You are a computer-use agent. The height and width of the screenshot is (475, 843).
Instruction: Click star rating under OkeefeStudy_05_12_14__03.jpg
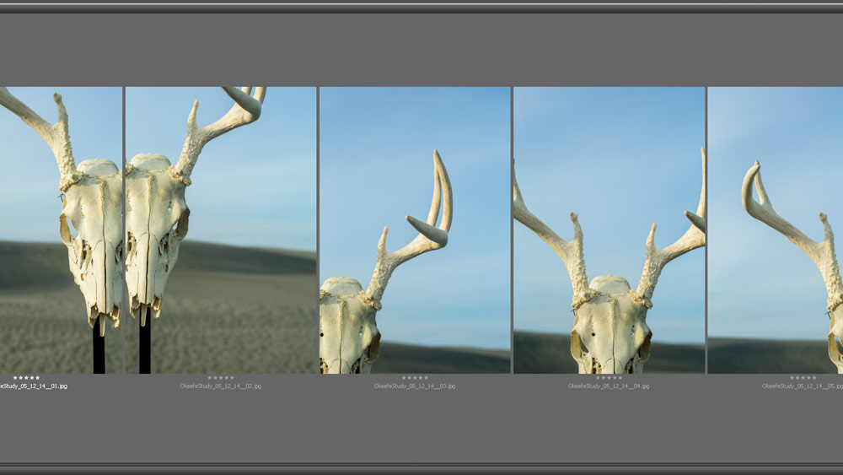pos(415,378)
